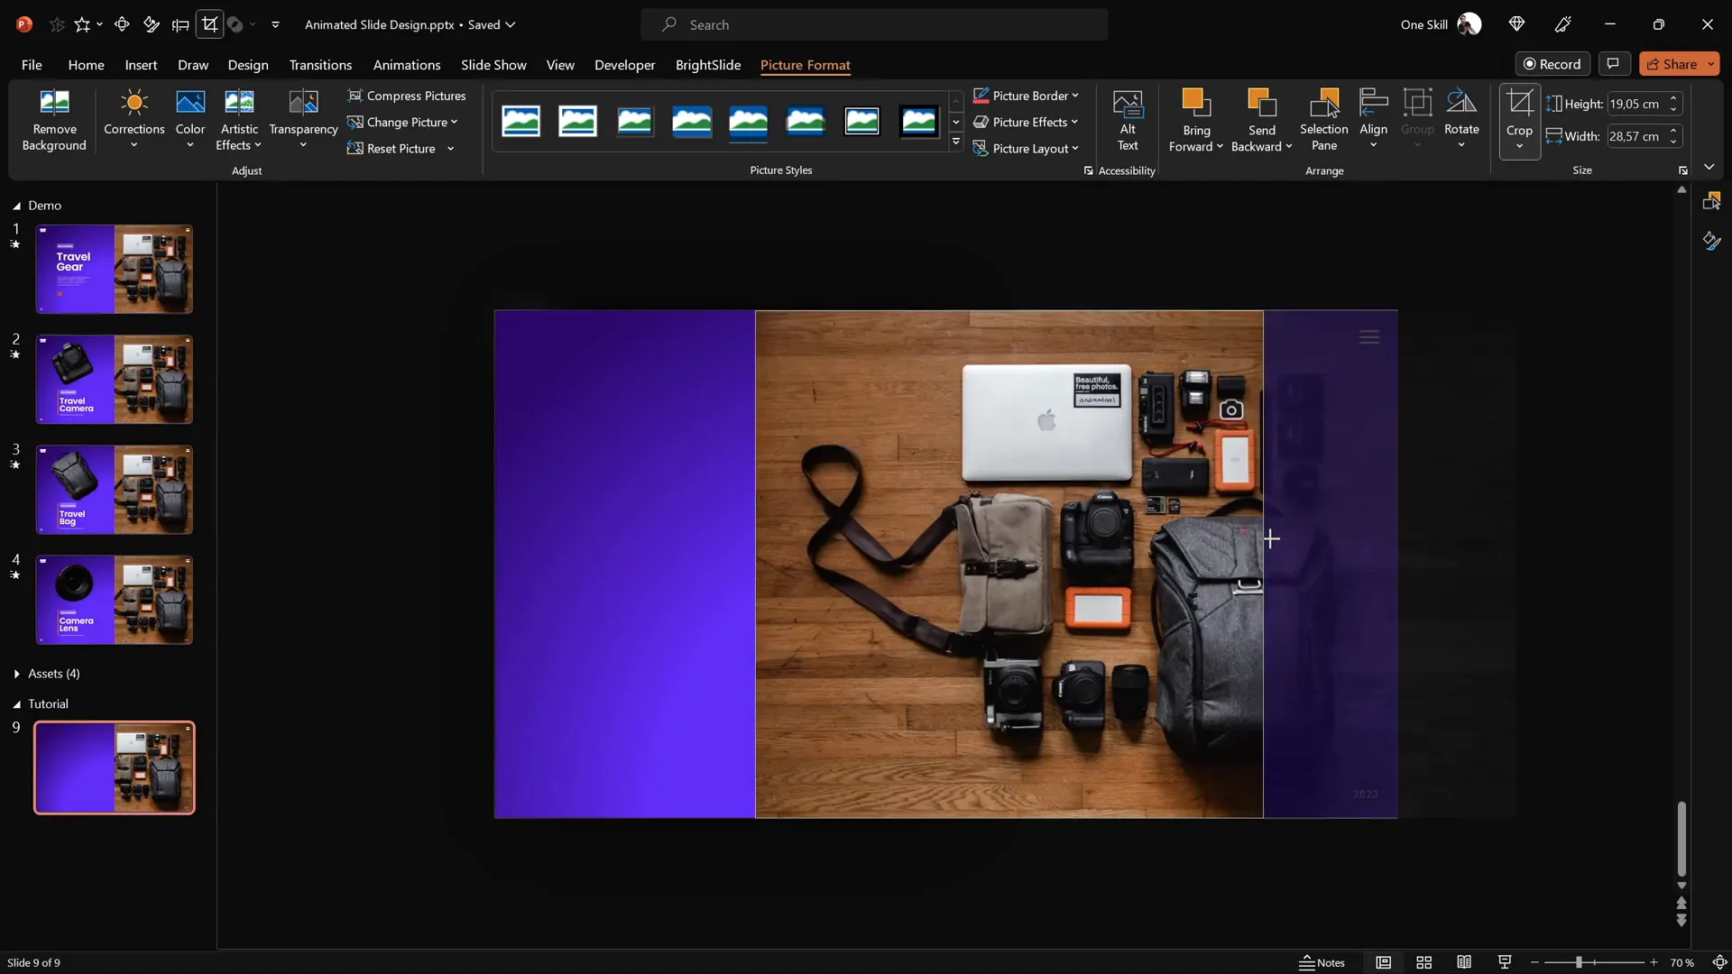Switch to Transitions tab

(x=320, y=65)
